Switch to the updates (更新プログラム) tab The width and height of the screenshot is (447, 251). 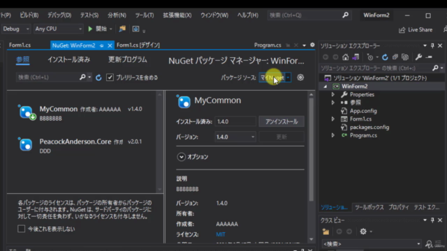click(127, 59)
